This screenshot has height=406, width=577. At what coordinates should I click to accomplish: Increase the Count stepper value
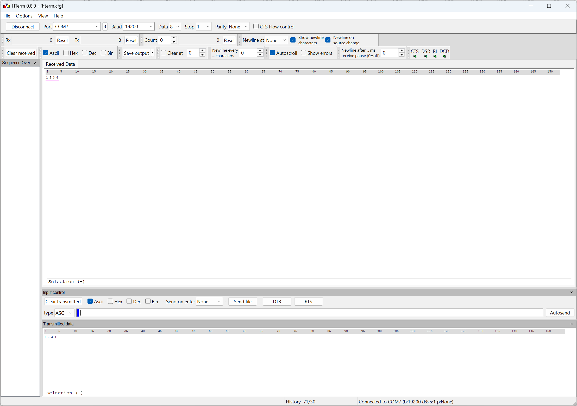[x=174, y=38]
